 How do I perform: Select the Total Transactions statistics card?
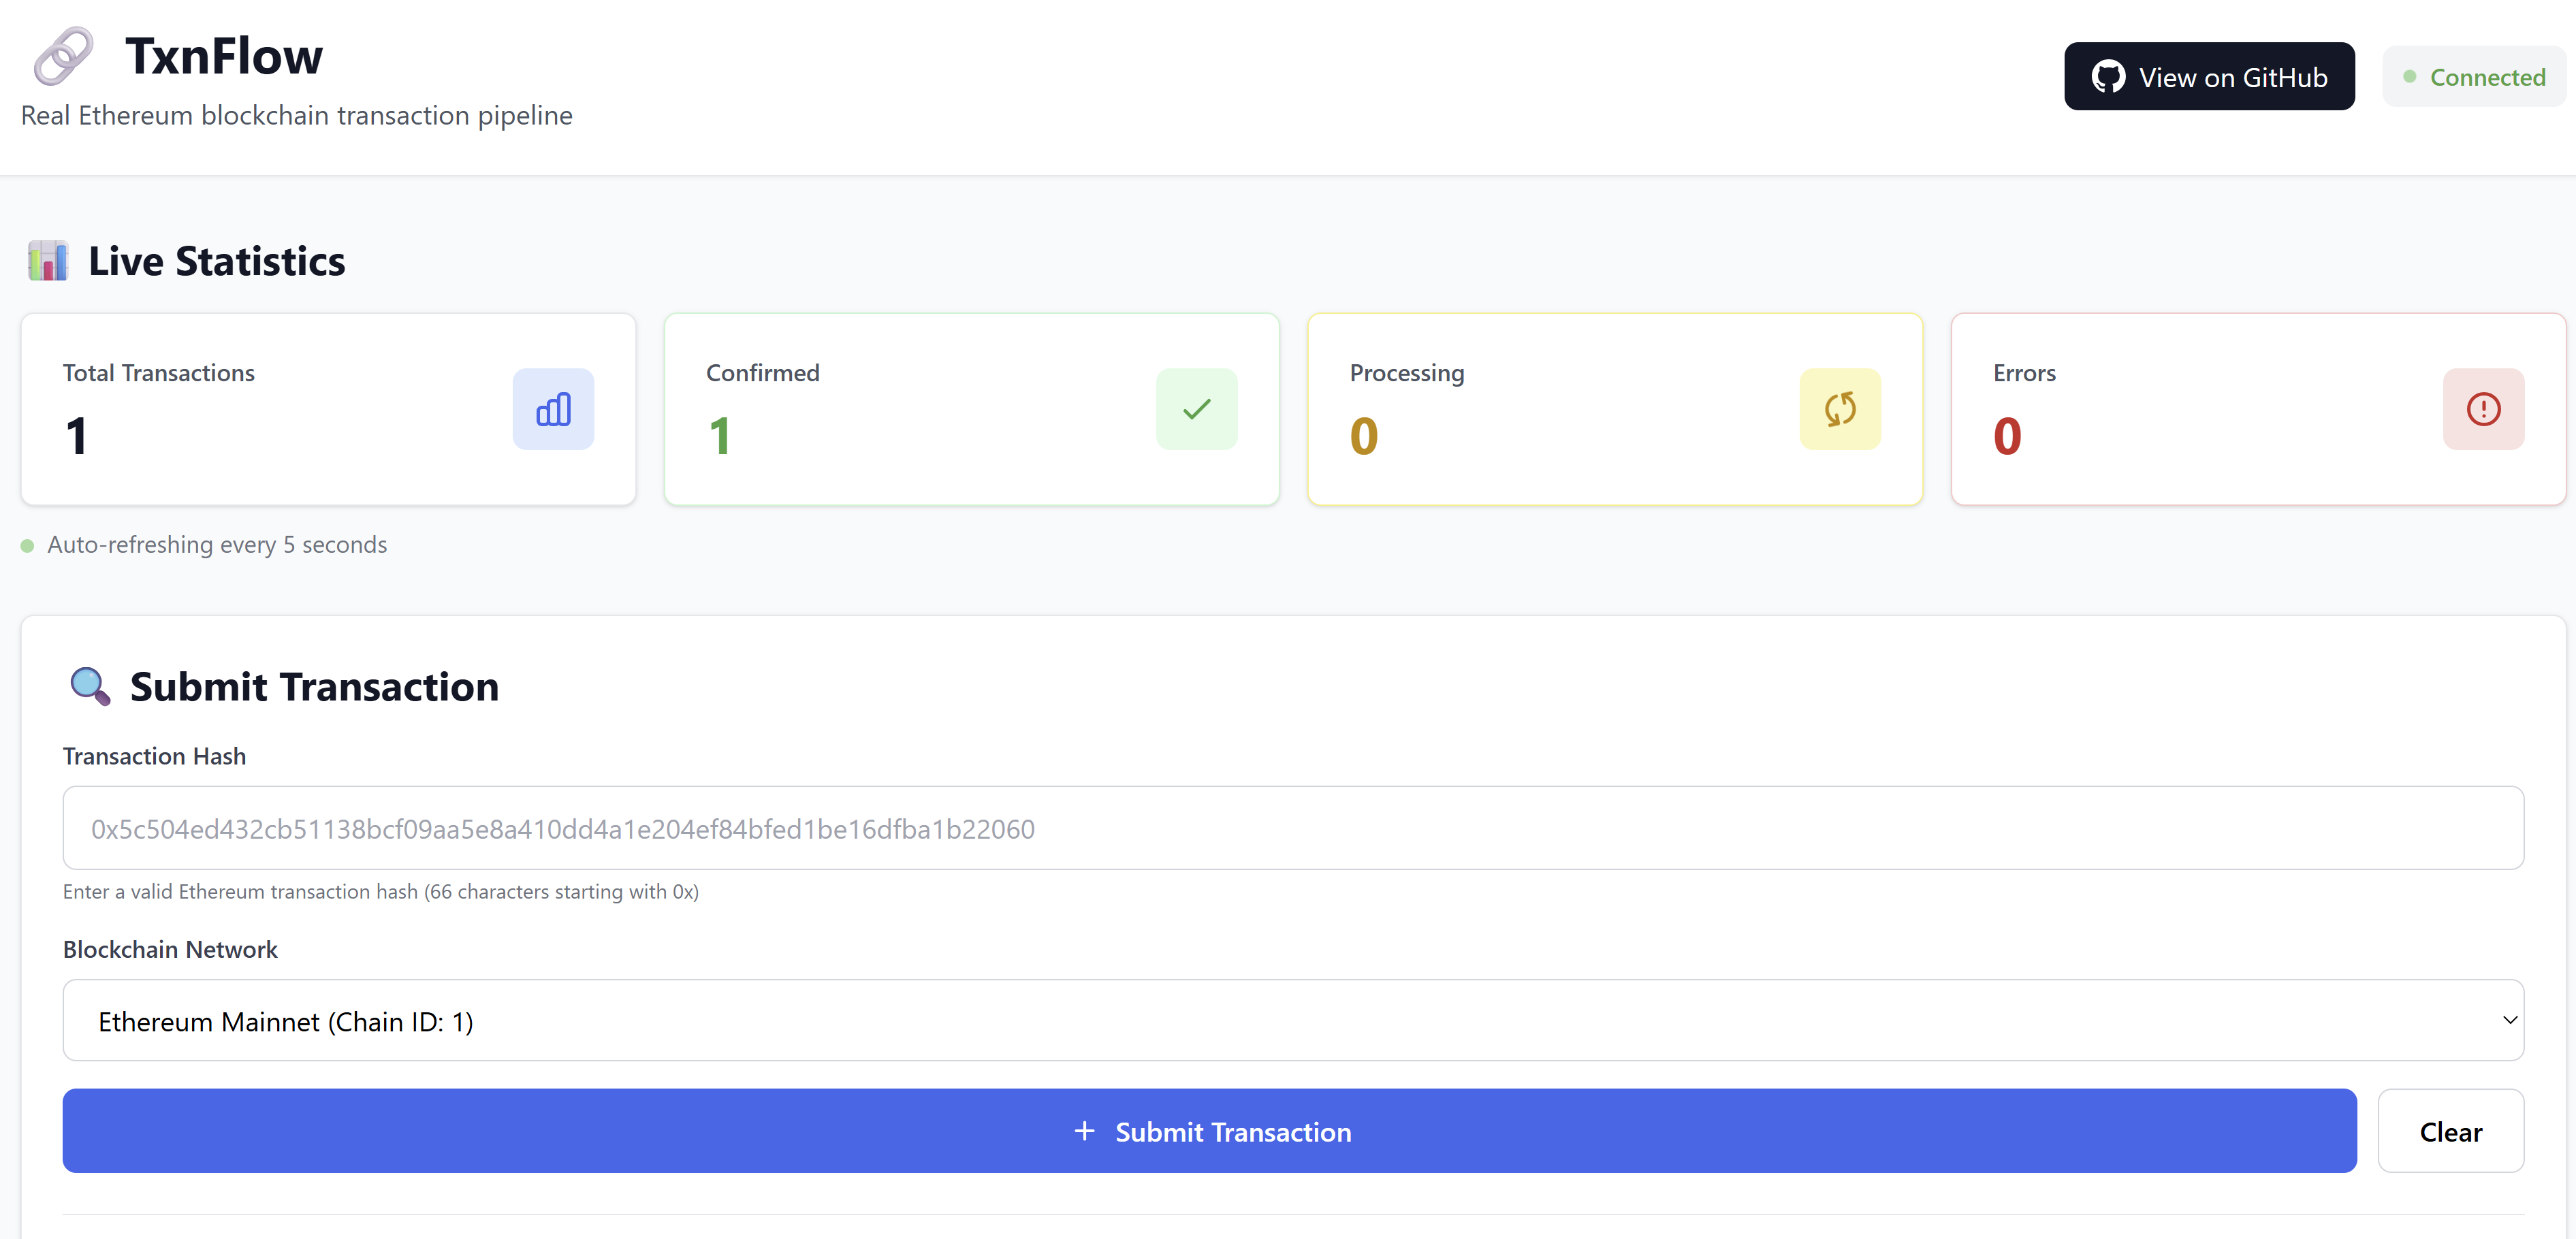(x=328, y=409)
